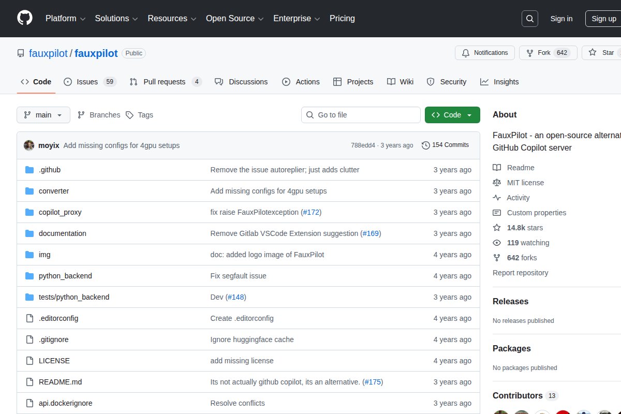Click the search magnifier icon in header
The height and width of the screenshot is (414, 621).
point(529,19)
